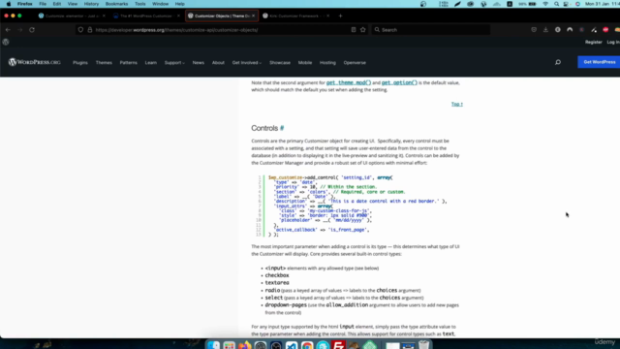Screen dimensions: 620x349
Task: Open Openverse in the navigation
Action: pos(355,62)
